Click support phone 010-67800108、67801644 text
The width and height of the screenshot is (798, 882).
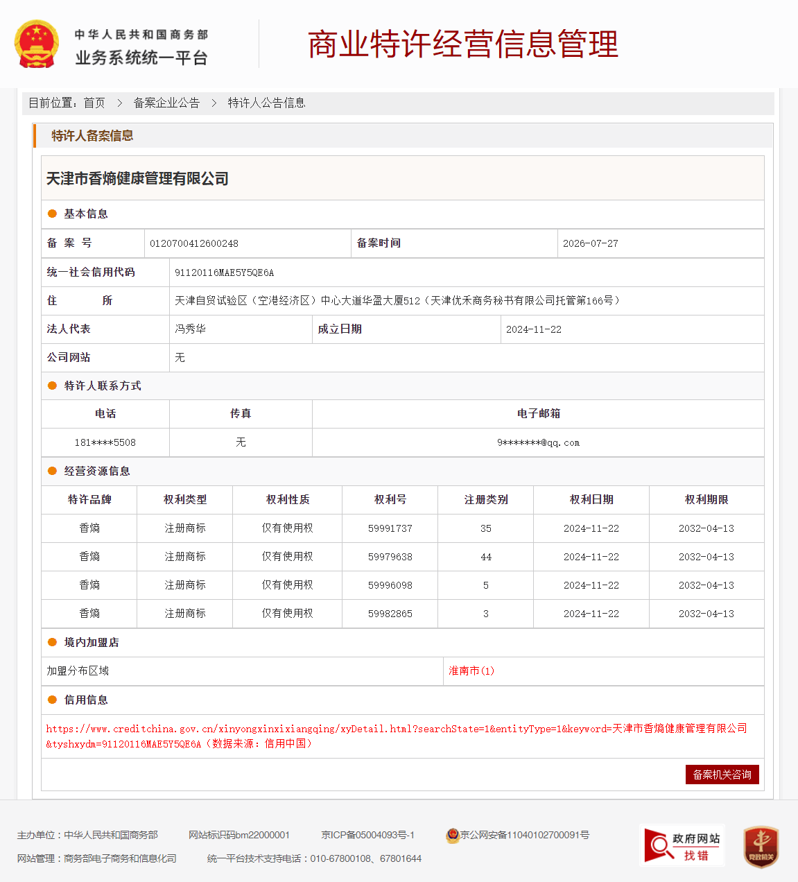click(365, 858)
